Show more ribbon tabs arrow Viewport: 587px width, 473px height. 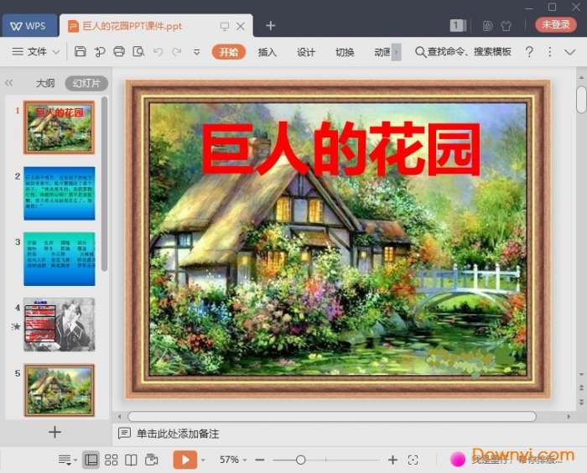[x=397, y=52]
